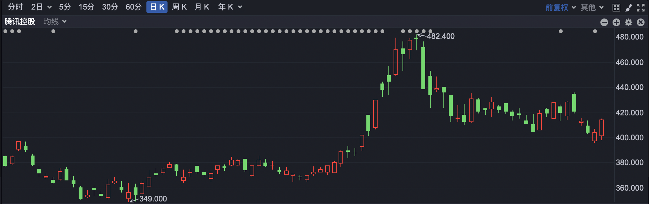Select the 30分 chart interval
Screen dimensions: 649x204
pyautogui.click(x=110, y=7)
